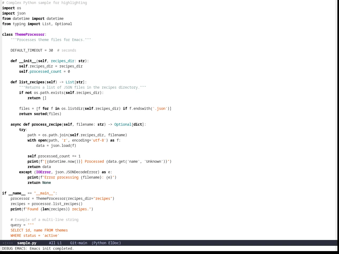This screenshot has height=254, width=339.
Task: Click the __init__ method name
Action: [28, 61]
